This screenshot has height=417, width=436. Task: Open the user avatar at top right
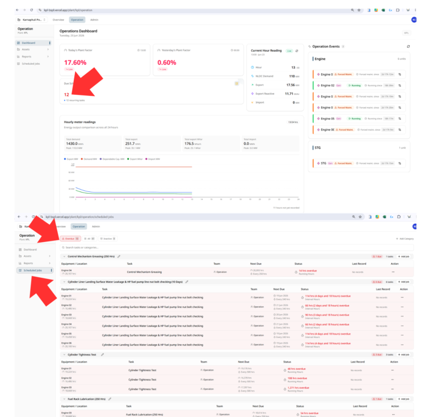coord(414,20)
